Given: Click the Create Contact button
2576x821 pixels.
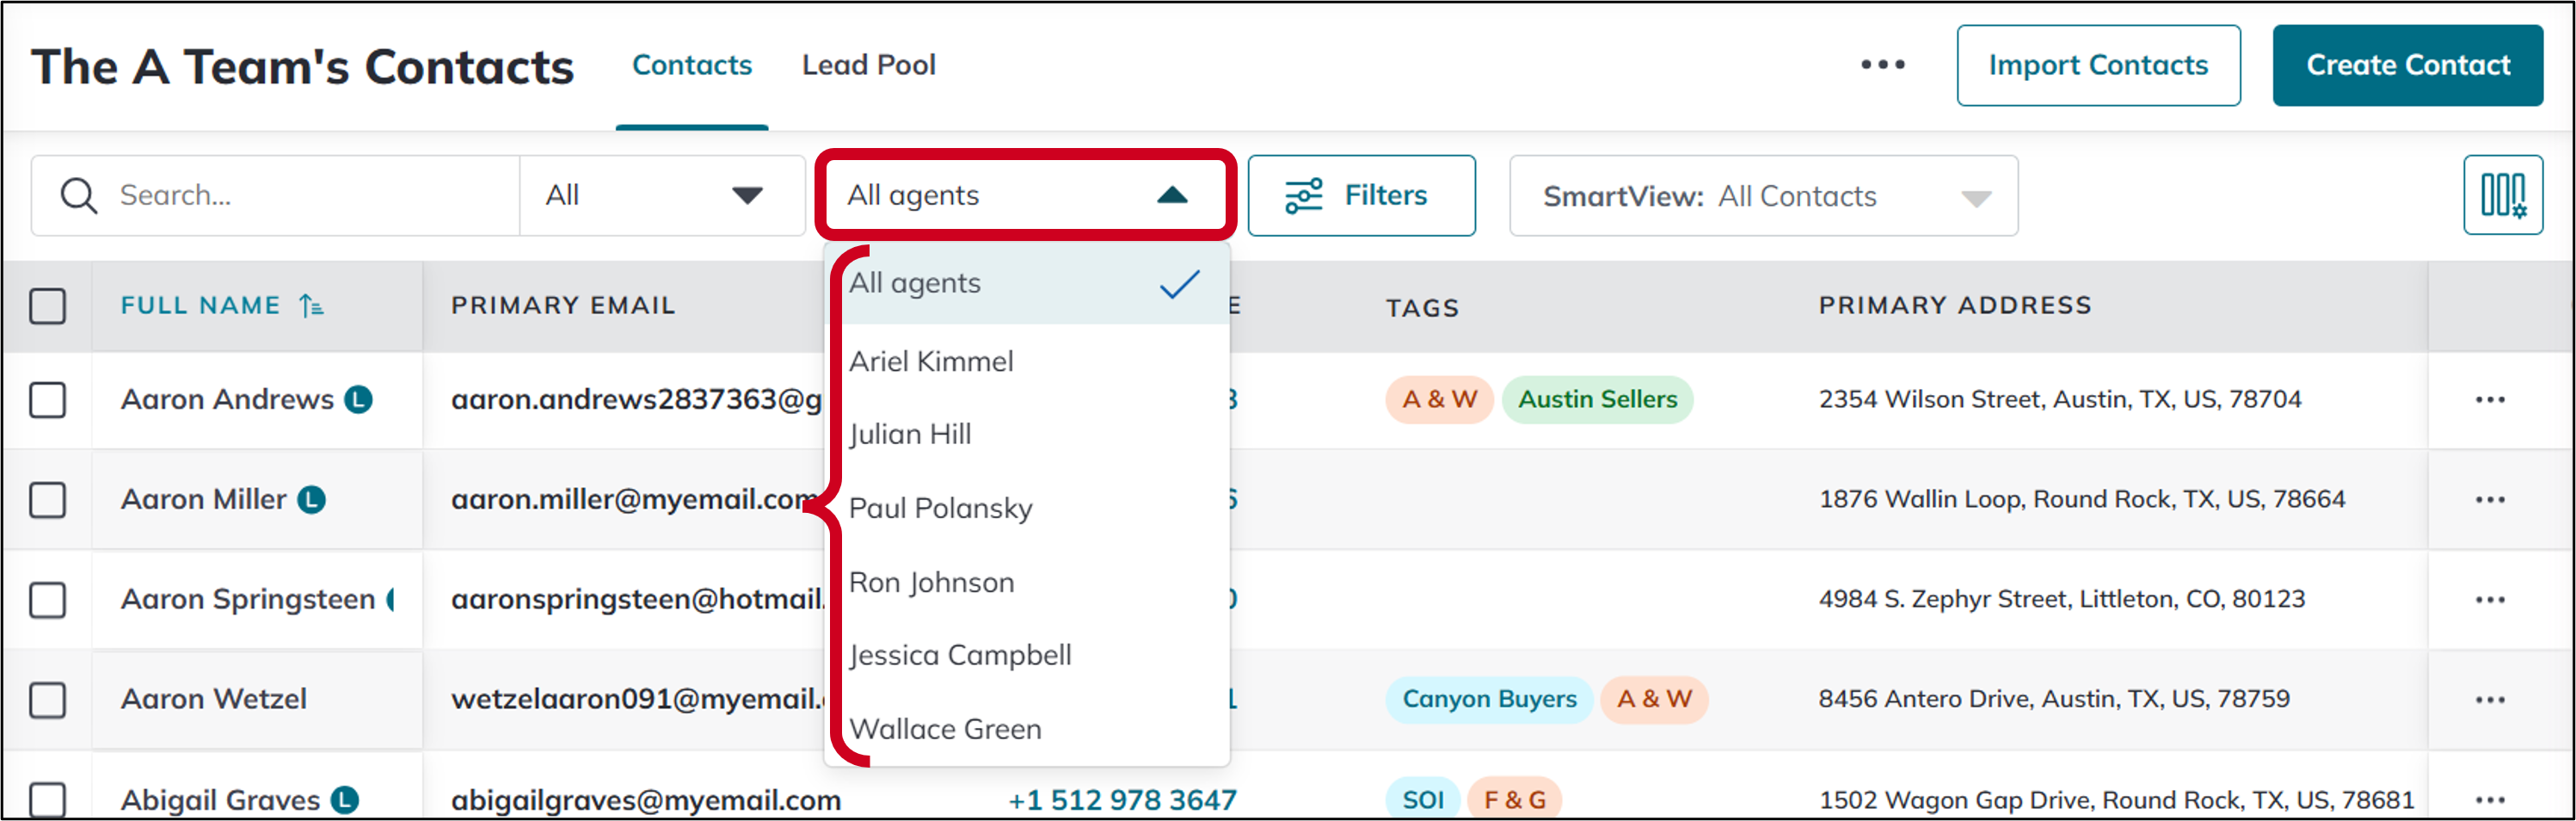Looking at the screenshot, I should (2407, 65).
